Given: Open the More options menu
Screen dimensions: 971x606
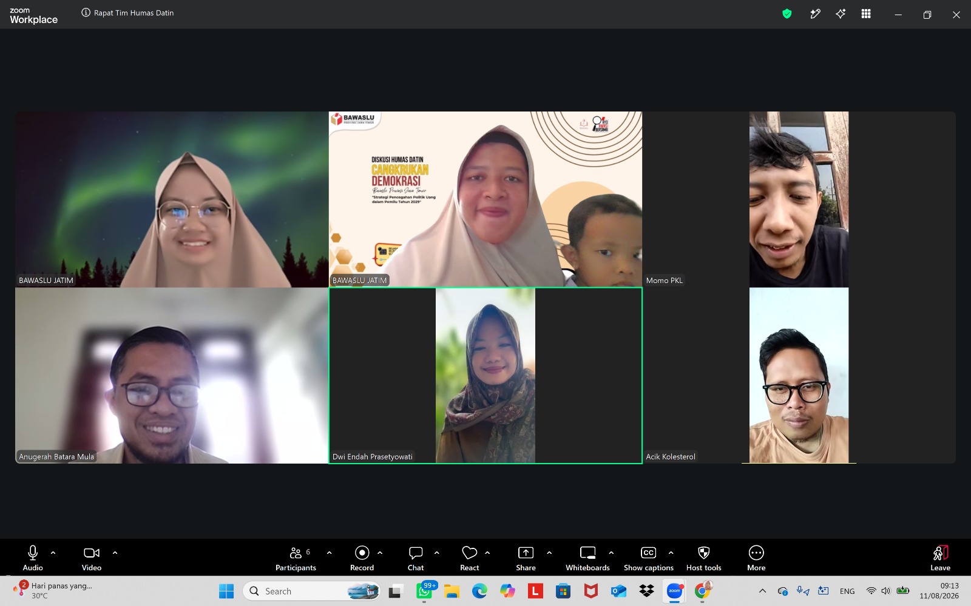Looking at the screenshot, I should coord(756,558).
